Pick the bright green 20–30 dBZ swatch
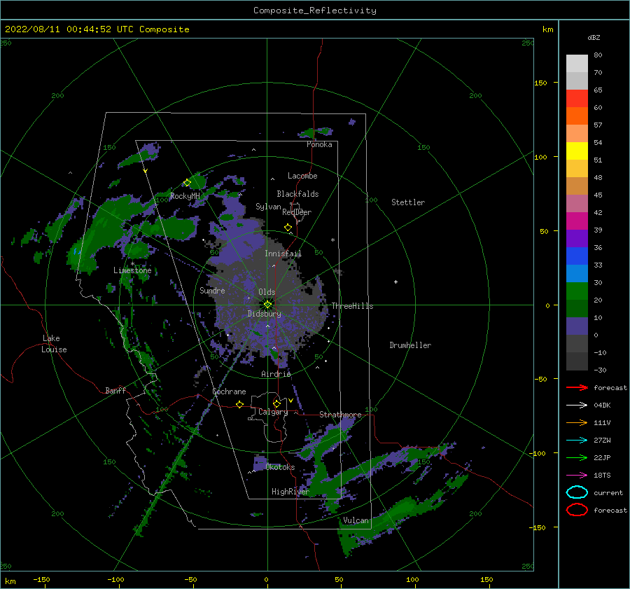 pyautogui.click(x=577, y=291)
